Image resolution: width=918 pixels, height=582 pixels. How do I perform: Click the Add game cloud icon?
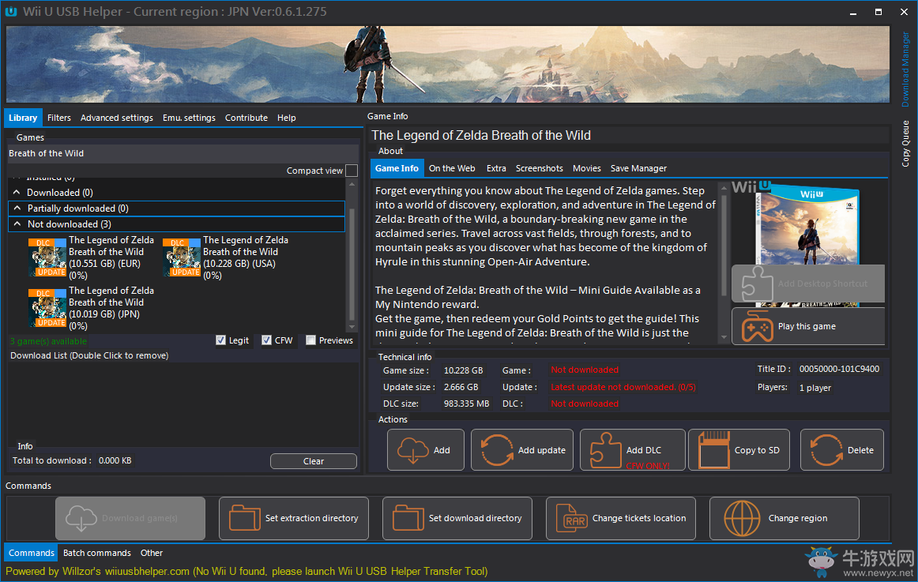(x=412, y=450)
